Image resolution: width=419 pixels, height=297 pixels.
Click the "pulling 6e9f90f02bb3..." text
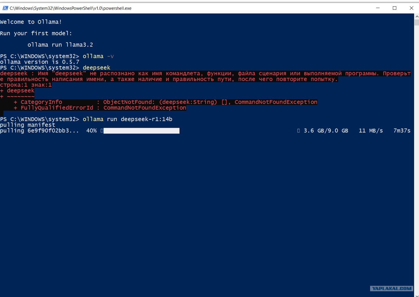click(x=39, y=131)
